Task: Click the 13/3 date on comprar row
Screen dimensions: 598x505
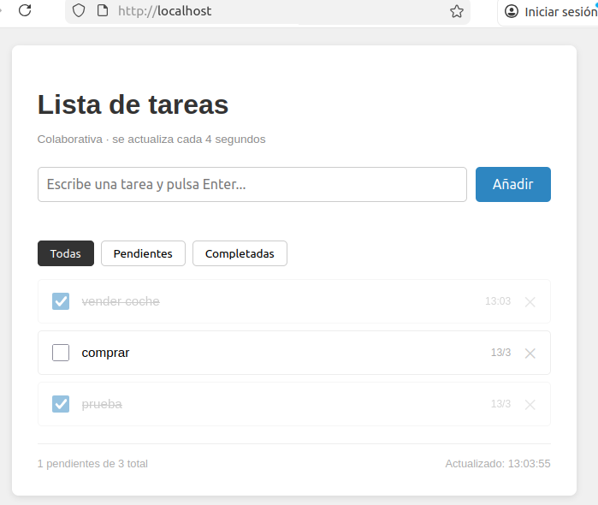Action: 500,353
